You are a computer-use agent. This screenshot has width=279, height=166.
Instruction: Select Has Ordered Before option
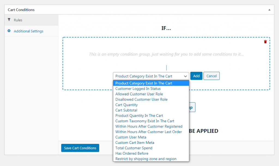tap(151, 153)
